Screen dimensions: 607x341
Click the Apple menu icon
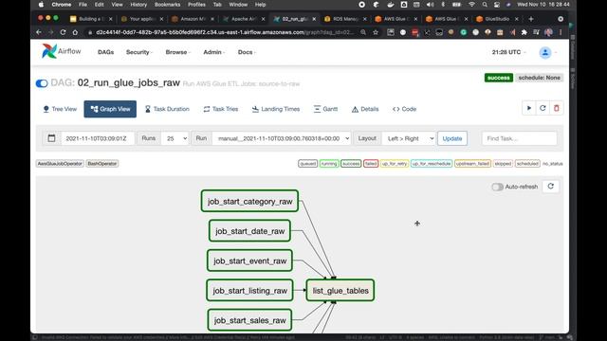coord(41,5)
